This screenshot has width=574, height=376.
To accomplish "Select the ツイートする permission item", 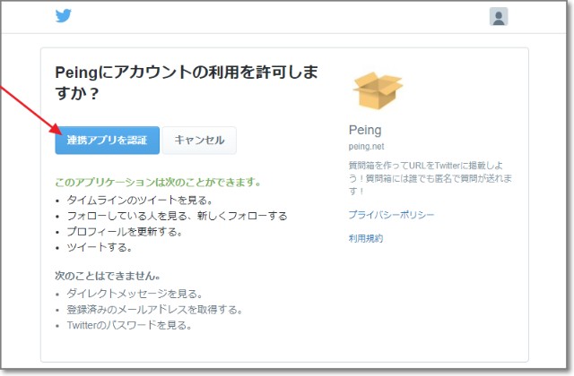I will [100, 247].
